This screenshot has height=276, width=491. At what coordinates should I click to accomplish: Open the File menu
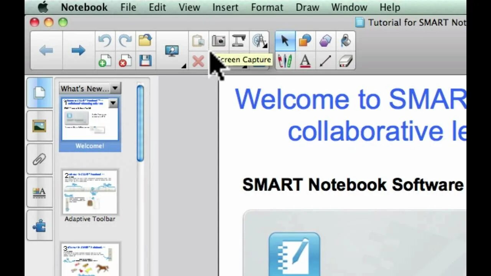pyautogui.click(x=129, y=7)
